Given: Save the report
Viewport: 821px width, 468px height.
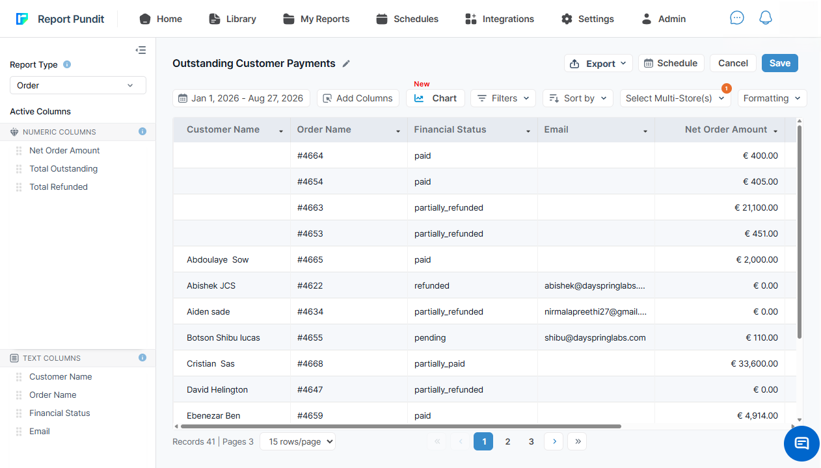Looking at the screenshot, I should click(x=780, y=63).
